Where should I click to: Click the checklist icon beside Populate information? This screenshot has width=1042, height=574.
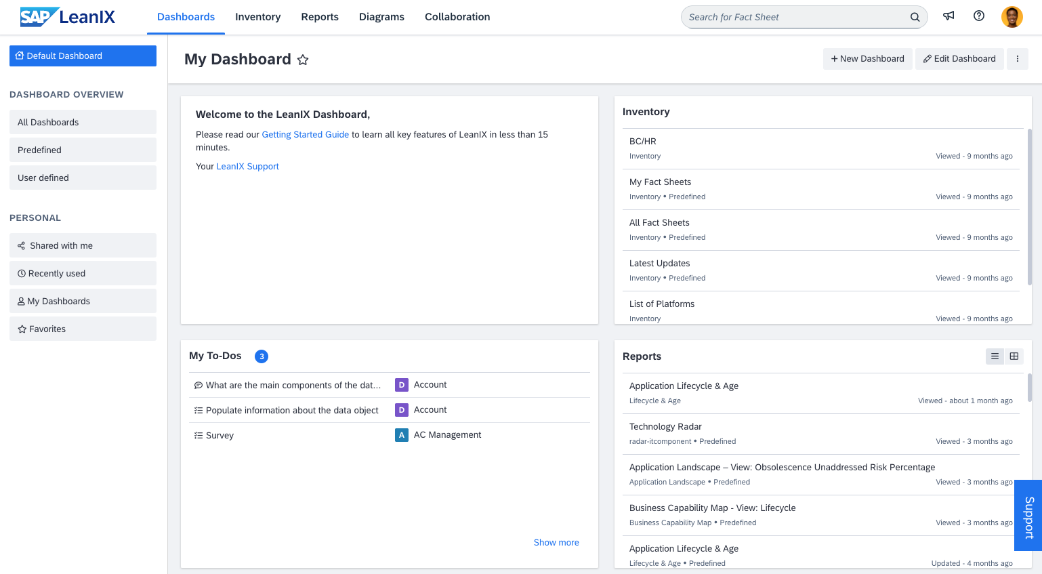[x=199, y=411]
